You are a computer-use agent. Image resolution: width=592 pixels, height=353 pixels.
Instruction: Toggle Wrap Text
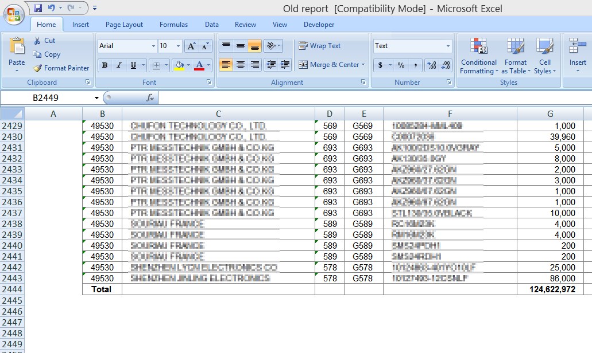pyautogui.click(x=319, y=46)
